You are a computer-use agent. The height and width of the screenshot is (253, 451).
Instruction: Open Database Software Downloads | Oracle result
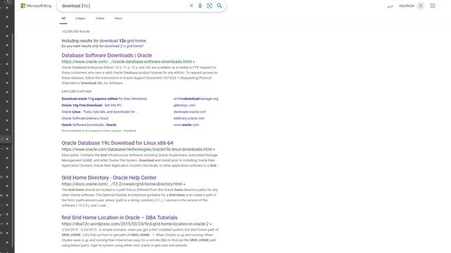click(x=106, y=56)
